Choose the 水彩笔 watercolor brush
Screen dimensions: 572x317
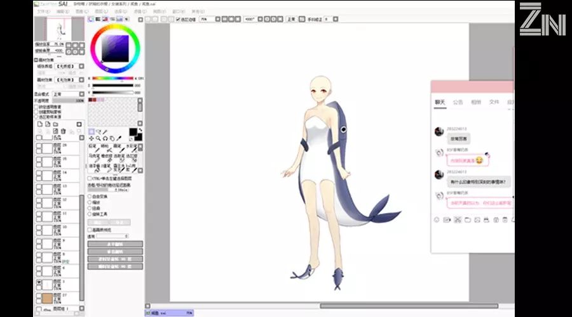(130, 148)
